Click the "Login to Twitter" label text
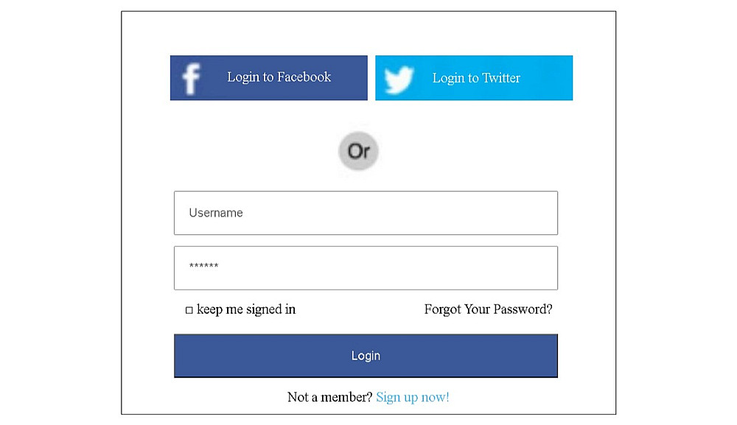This screenshot has width=737, height=425. click(476, 78)
